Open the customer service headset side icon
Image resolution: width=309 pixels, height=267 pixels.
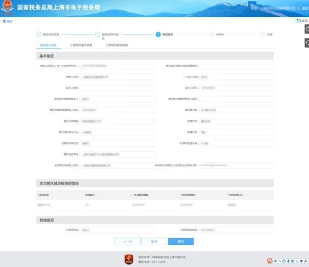(x=307, y=42)
